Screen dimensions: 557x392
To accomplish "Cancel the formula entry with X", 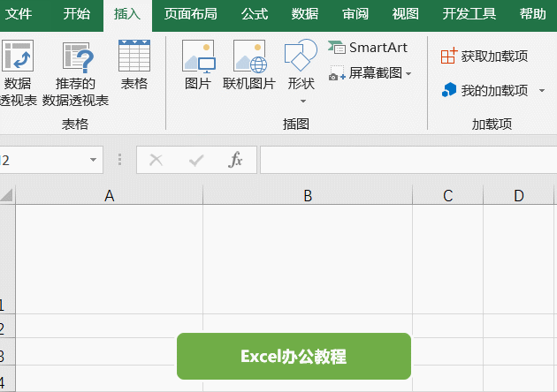I will coord(156,160).
